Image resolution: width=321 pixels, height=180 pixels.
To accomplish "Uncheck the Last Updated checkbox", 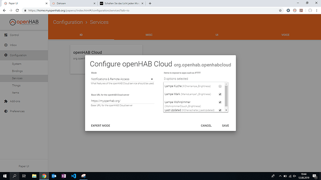I will tap(220, 110).
